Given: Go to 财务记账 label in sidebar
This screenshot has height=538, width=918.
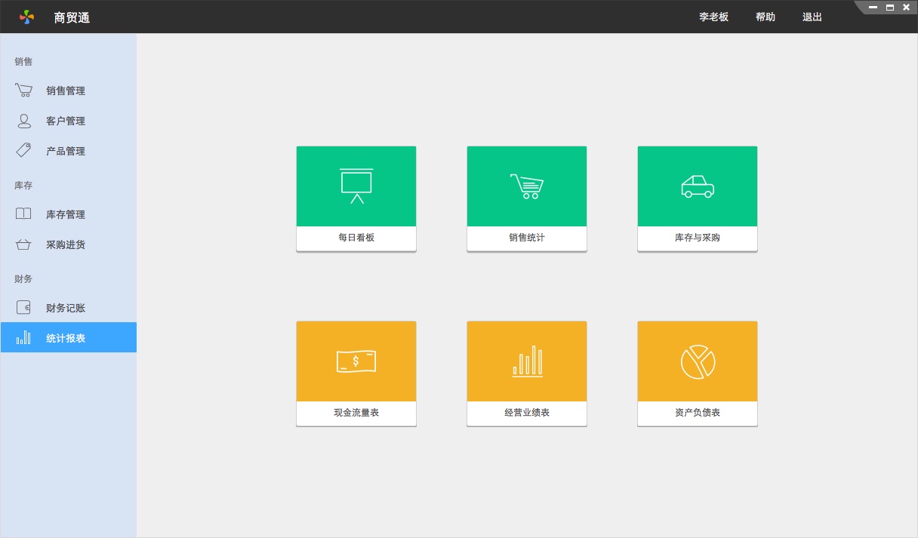Looking at the screenshot, I should pyautogui.click(x=66, y=308).
